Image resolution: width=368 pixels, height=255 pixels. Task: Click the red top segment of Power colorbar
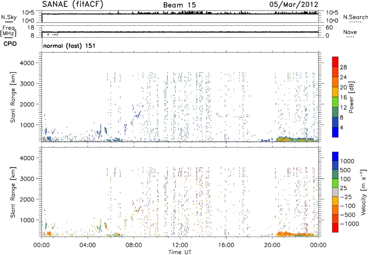point(335,62)
